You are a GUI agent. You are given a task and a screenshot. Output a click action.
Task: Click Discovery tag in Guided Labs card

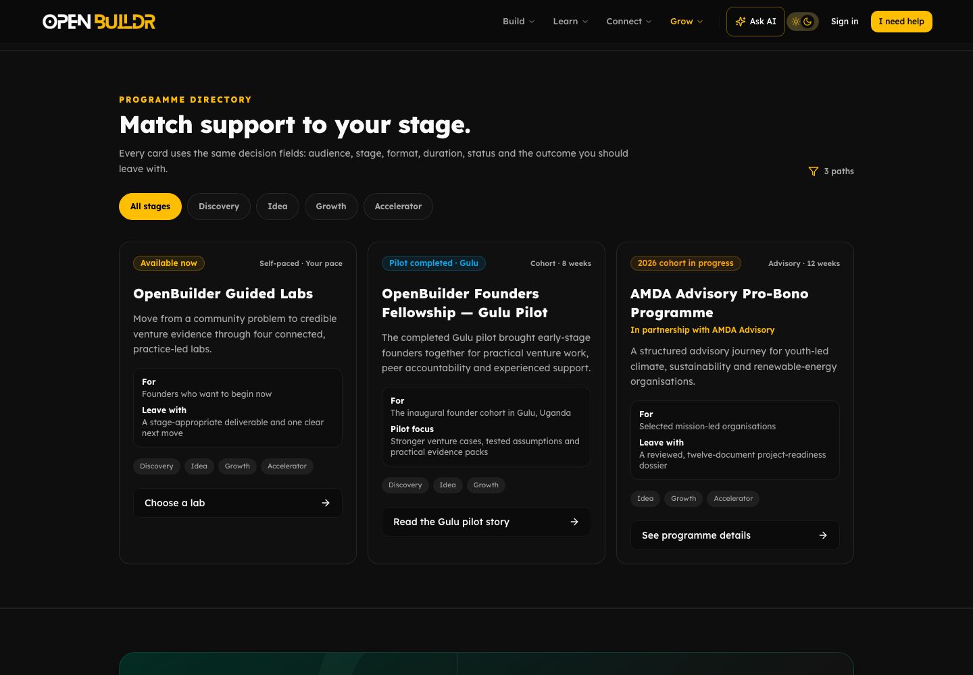157,466
